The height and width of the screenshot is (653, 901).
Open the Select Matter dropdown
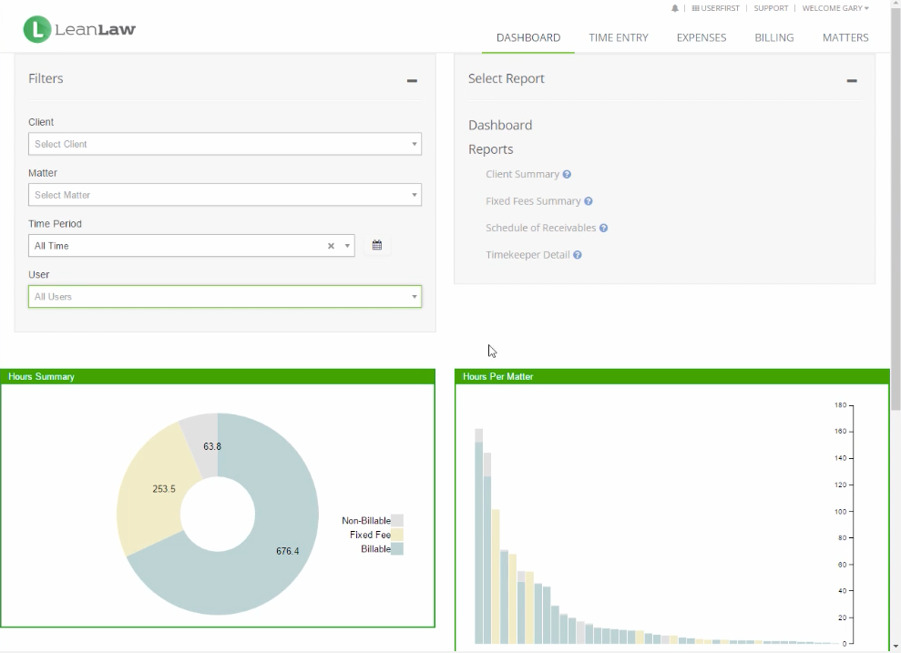[225, 195]
